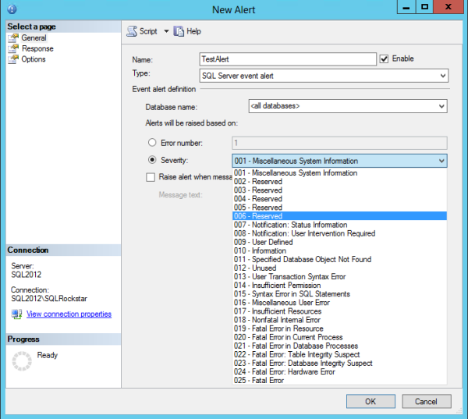Click the connection properties icon
Viewport: 468px width, 419px height.
(x=16, y=314)
